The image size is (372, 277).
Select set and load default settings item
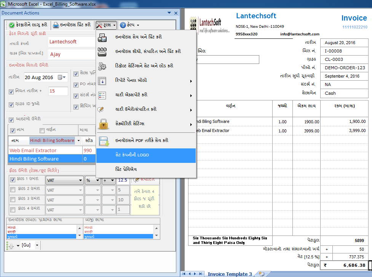pyautogui.click(x=146, y=66)
